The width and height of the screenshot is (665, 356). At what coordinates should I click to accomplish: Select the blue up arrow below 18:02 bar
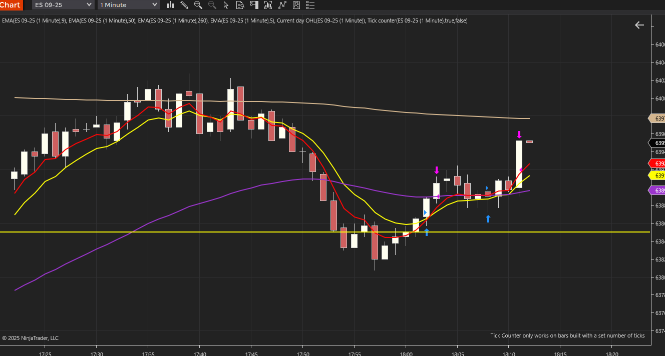click(427, 232)
